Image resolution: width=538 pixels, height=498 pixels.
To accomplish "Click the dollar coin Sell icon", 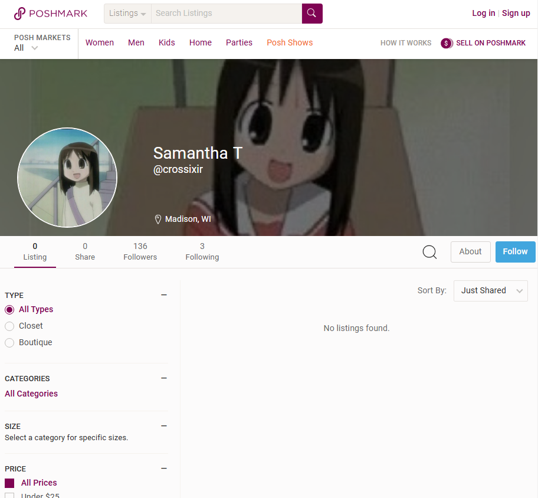I will click(x=447, y=43).
